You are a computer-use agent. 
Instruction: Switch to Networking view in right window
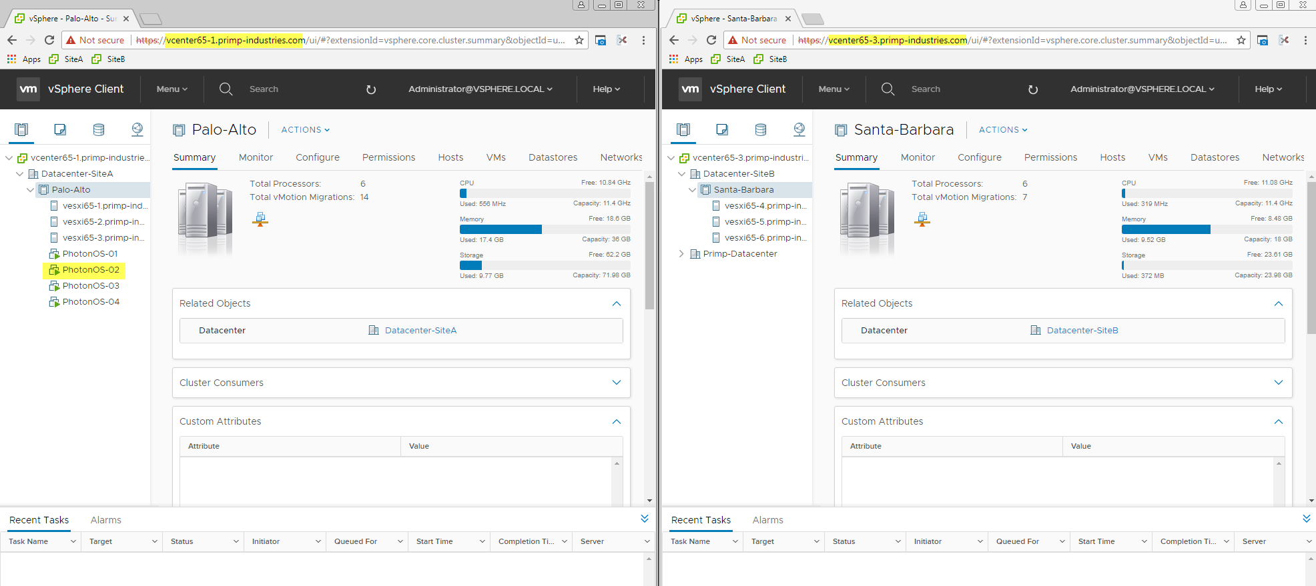coord(799,129)
